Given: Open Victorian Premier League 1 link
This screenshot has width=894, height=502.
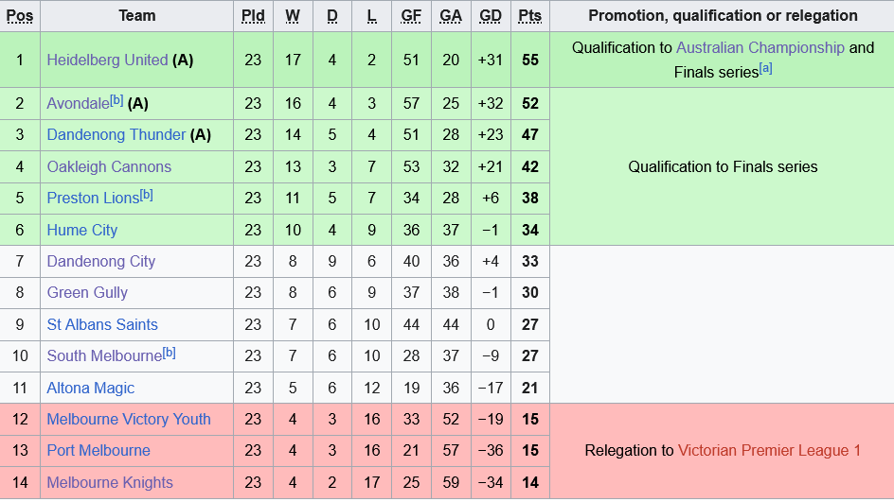Looking at the screenshot, I should click(769, 450).
